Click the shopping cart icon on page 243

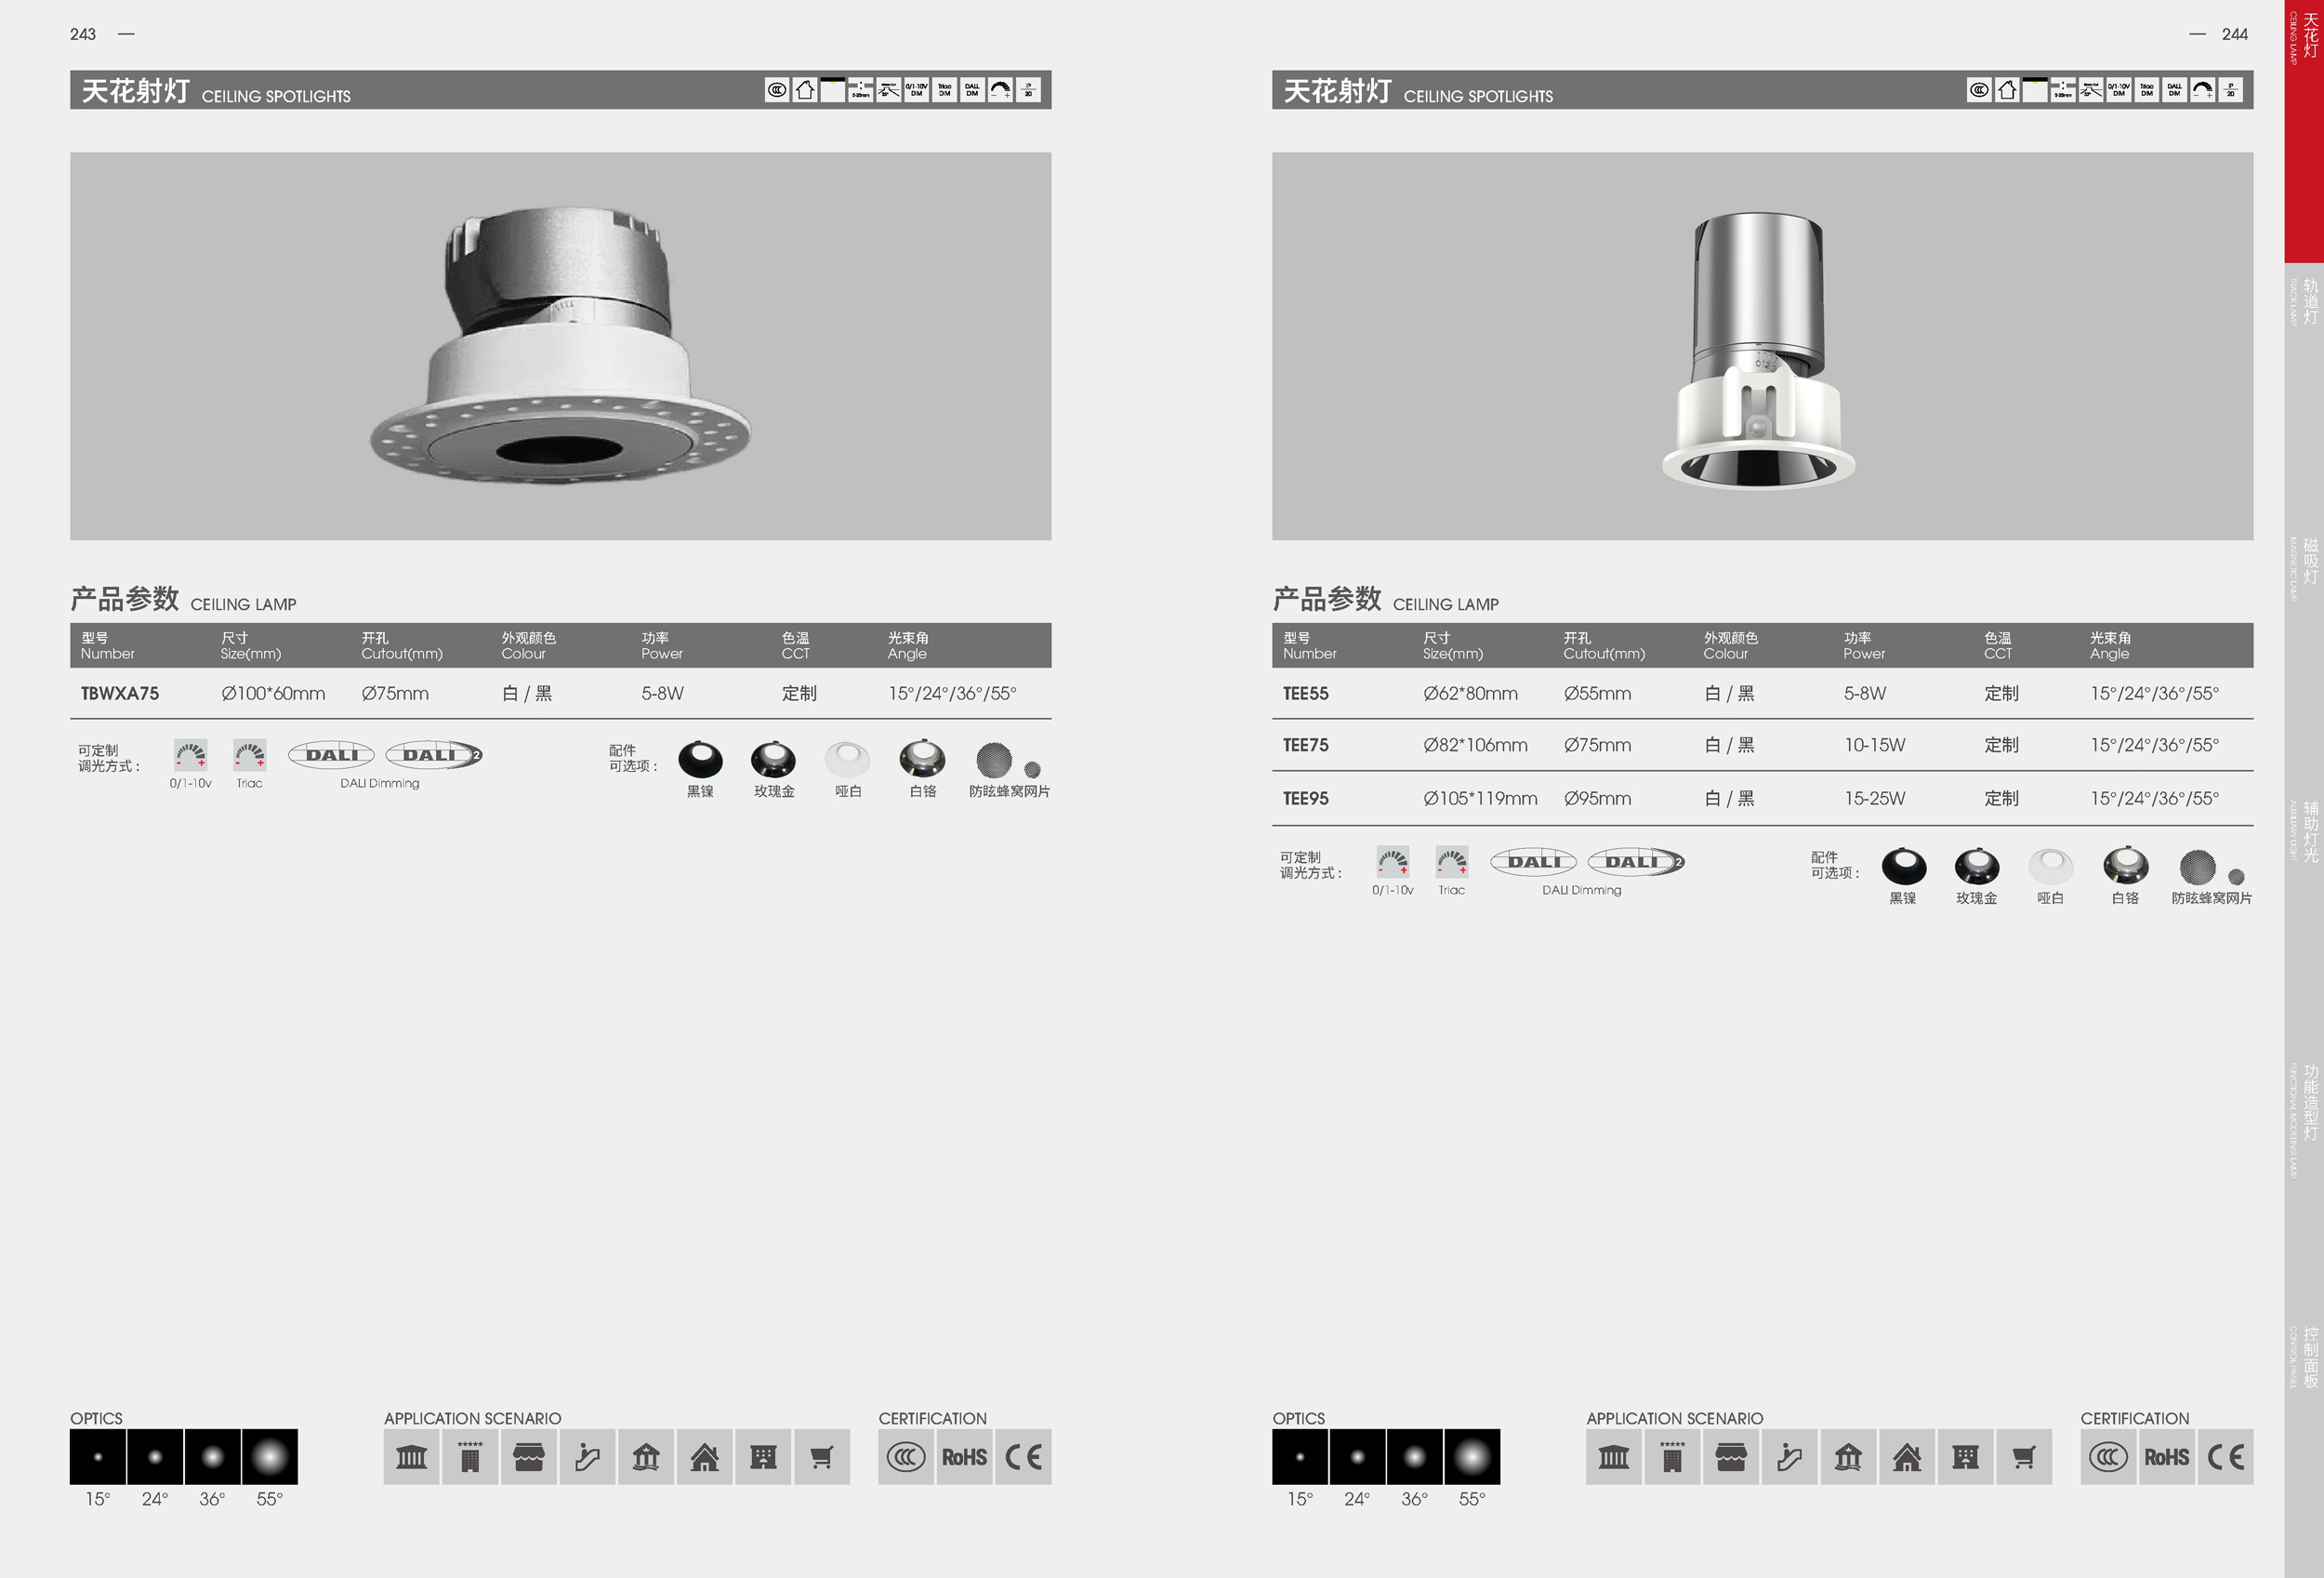pos(821,1457)
